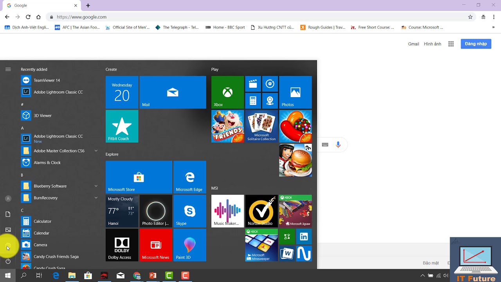Click the Settings gear in the Start menu
501x282 pixels.
(8, 246)
